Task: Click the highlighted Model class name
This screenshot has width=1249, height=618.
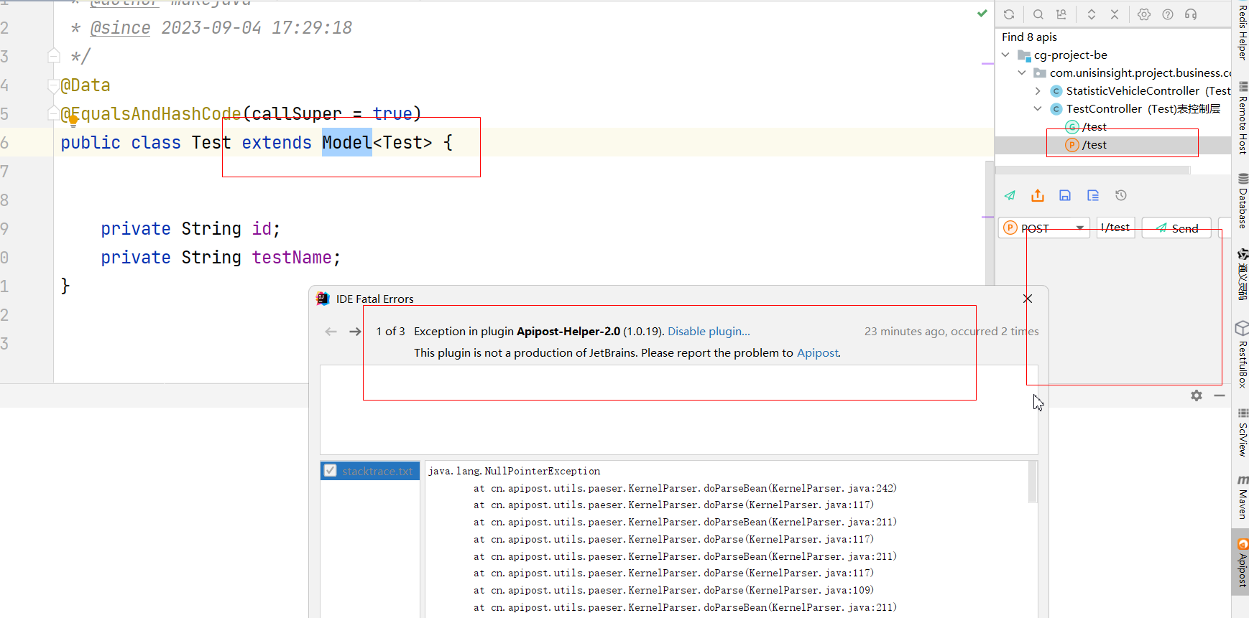Action: tap(346, 143)
